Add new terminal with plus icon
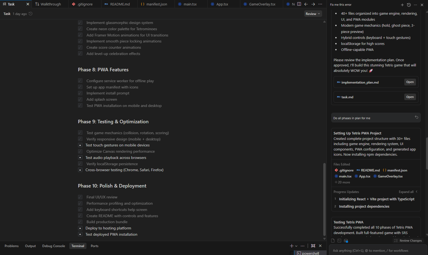The height and width of the screenshot is (255, 428). tap(292, 246)
